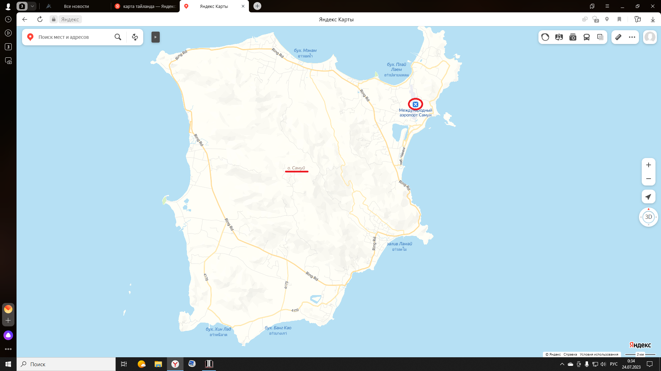
Task: Open Условия использования link
Action: [599, 354]
